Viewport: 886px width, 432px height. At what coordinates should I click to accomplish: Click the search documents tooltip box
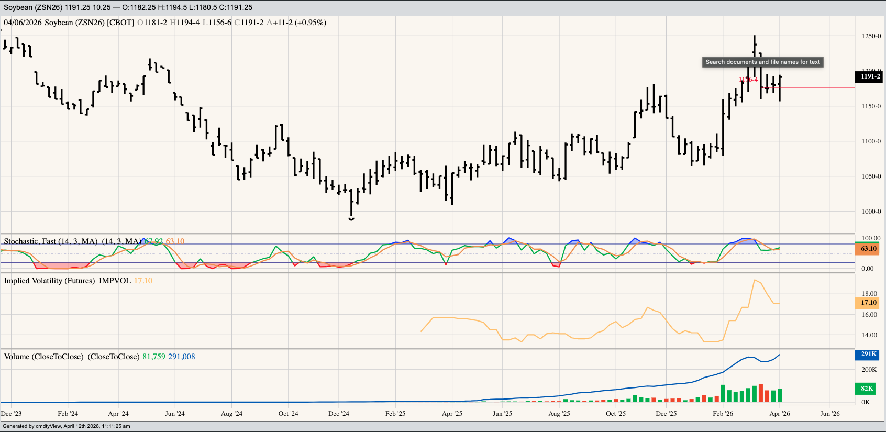click(x=762, y=62)
